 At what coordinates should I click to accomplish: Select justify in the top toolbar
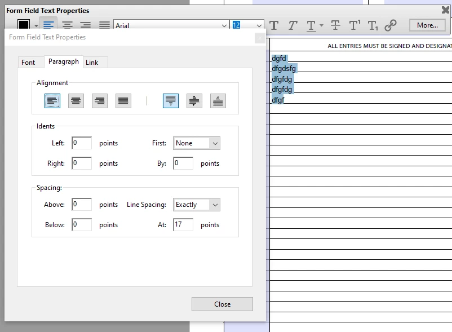pos(104,25)
